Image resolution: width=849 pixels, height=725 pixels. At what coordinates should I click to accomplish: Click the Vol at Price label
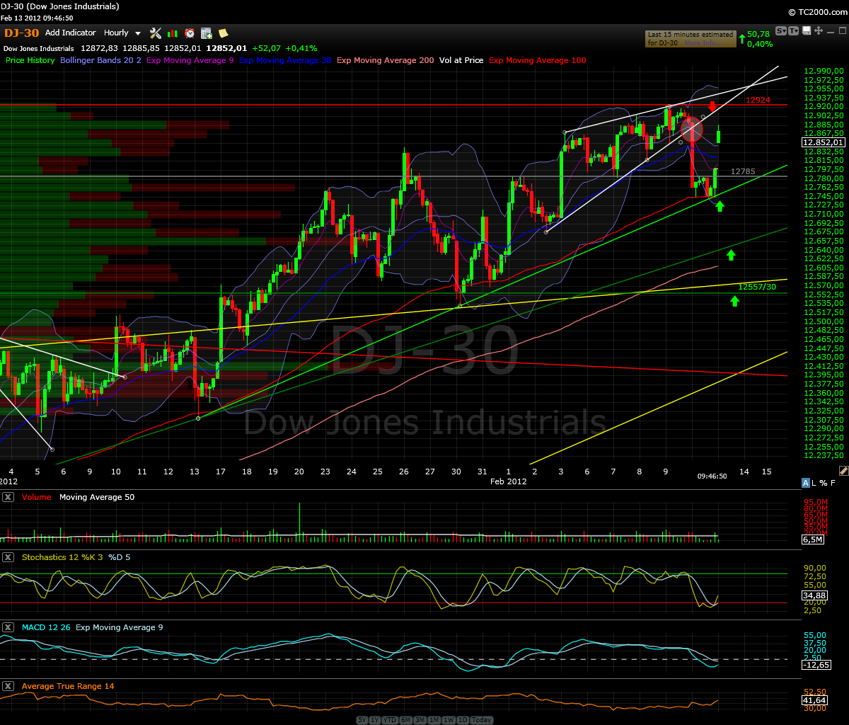tap(461, 60)
